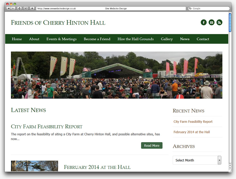Open the browser toolbar button beside reload
Viewport: 236px width, 179px height.
(x=26, y=8)
